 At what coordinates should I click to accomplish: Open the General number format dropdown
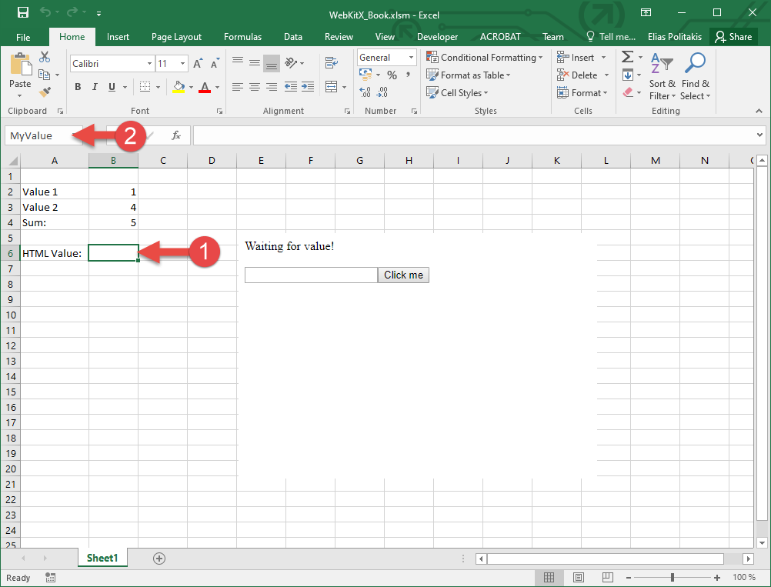click(411, 58)
